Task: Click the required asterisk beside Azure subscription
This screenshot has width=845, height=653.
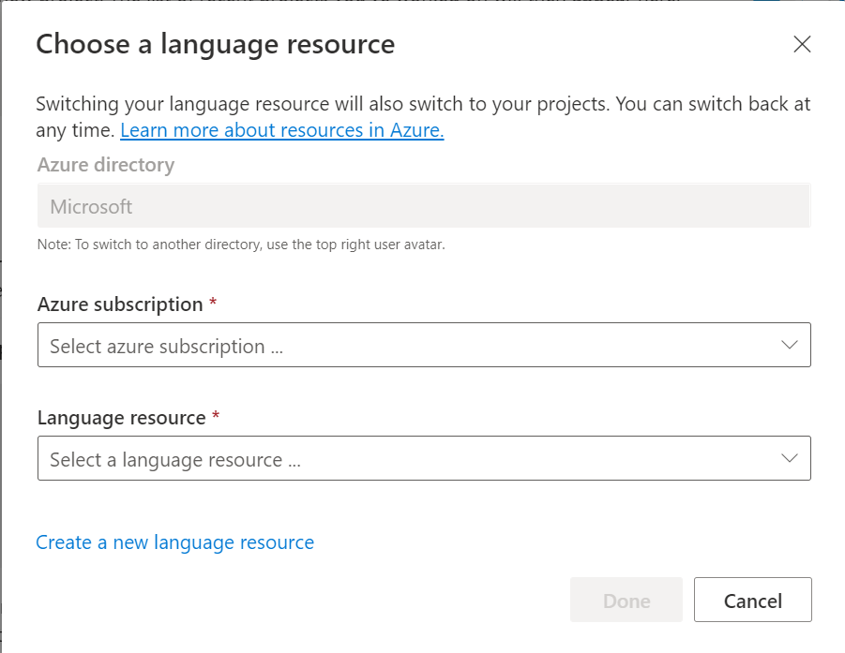Action: pos(213,304)
